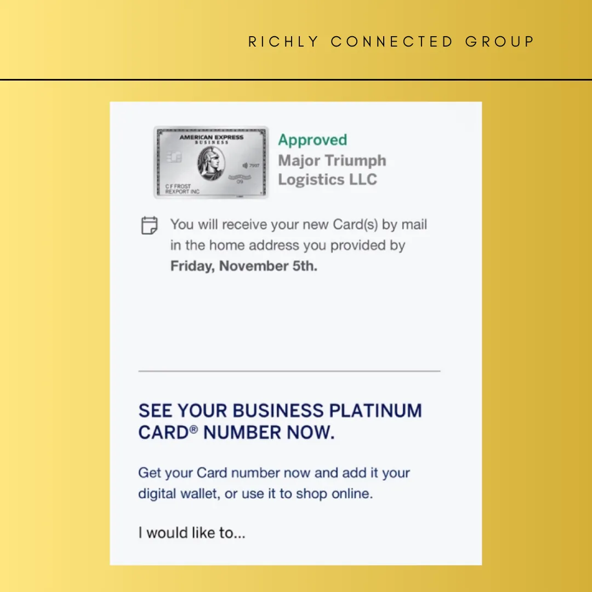Screen dimensions: 592x592
Task: Click the RICHLY CONNECTED GROUP header
Action: 391,42
